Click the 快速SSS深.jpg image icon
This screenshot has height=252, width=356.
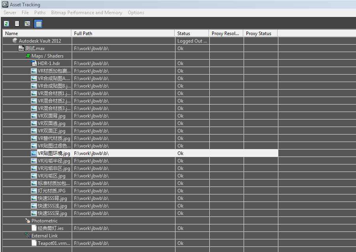tap(34, 213)
